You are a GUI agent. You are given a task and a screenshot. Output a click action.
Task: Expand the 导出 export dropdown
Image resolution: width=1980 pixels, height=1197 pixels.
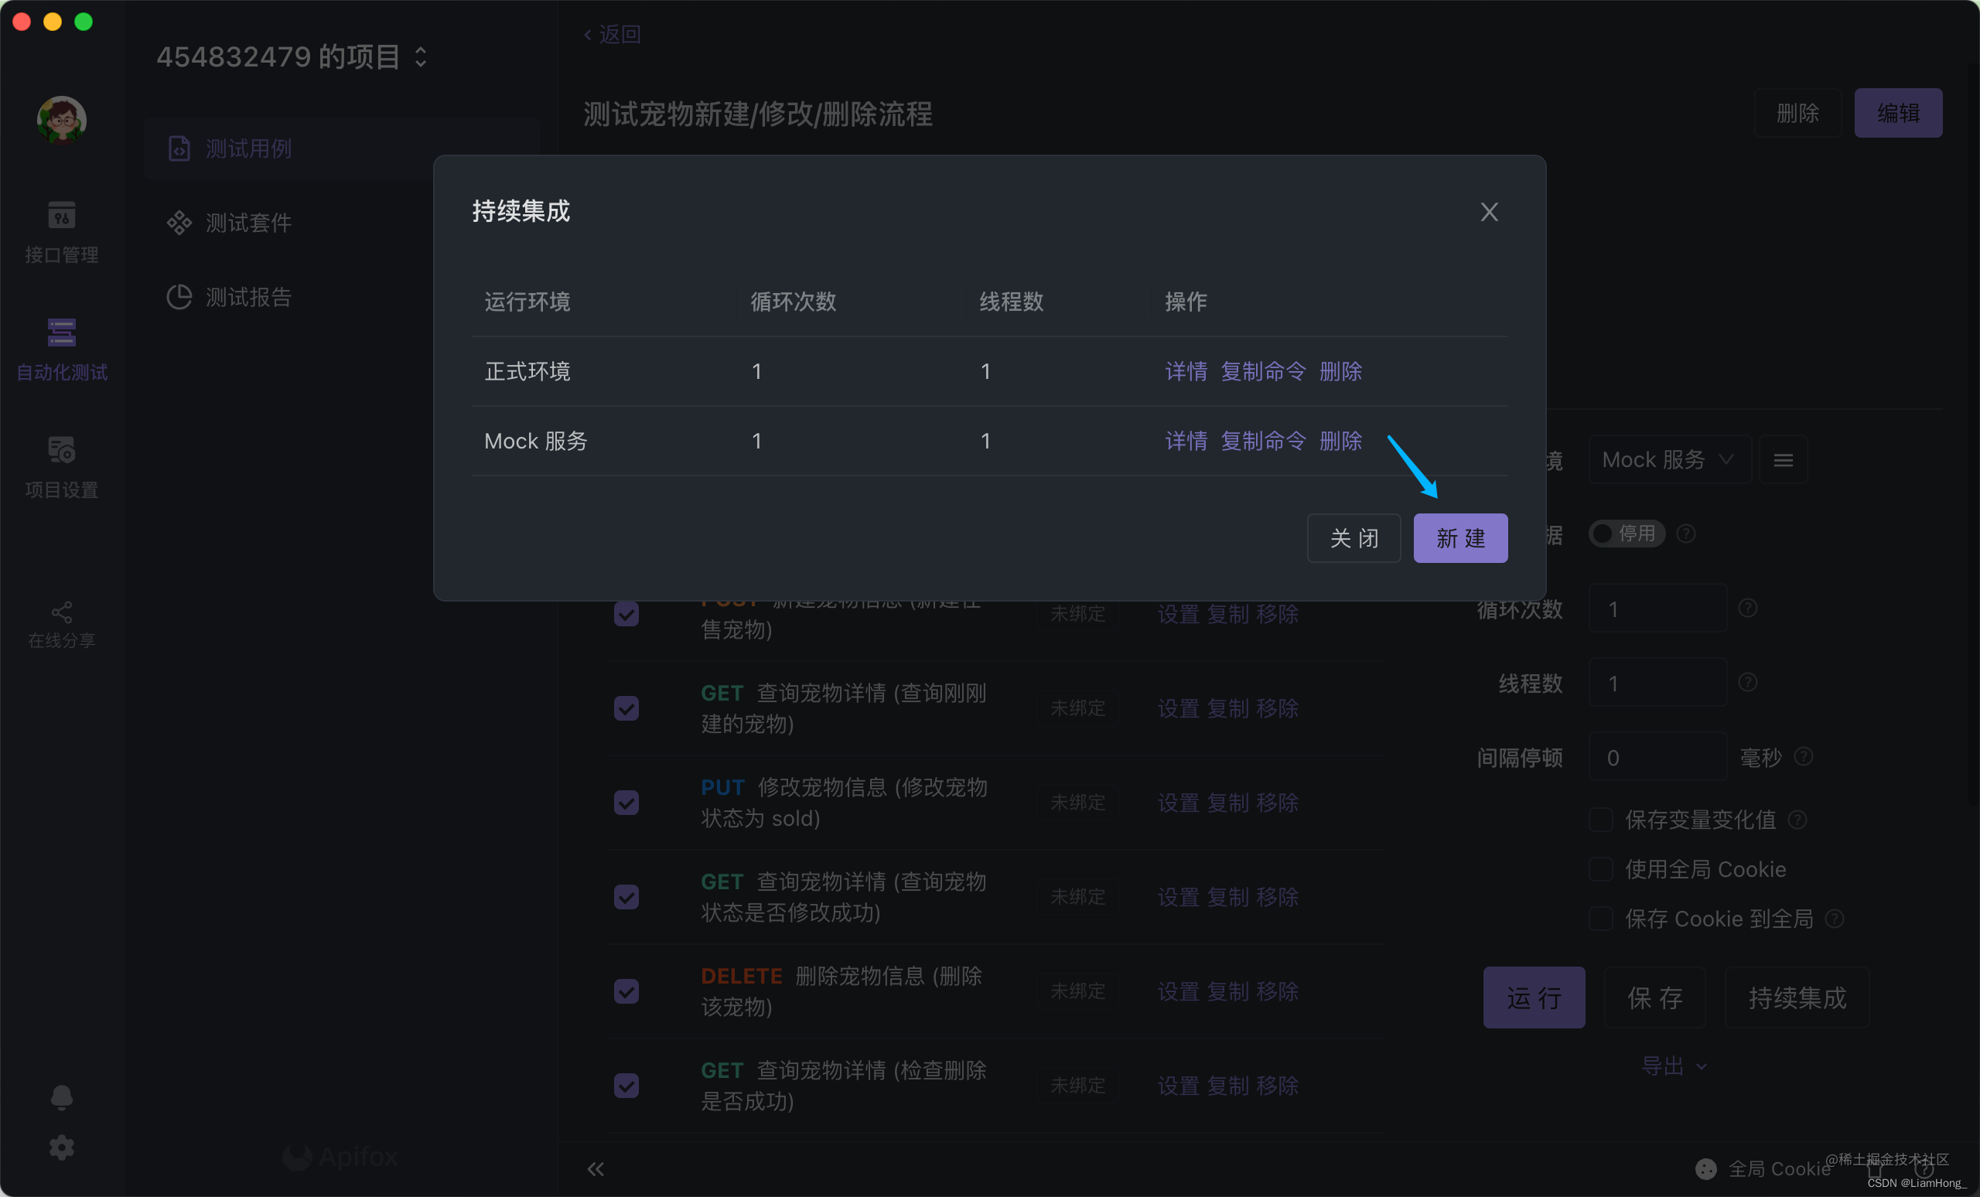1673,1066
